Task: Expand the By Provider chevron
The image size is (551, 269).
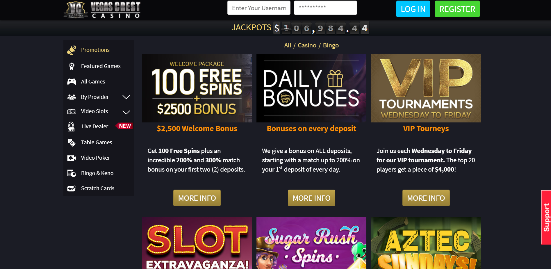Action: [x=126, y=97]
